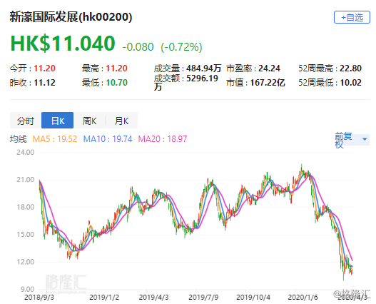Click the 最高 value 11.20
376x304 pixels.
click(116, 69)
